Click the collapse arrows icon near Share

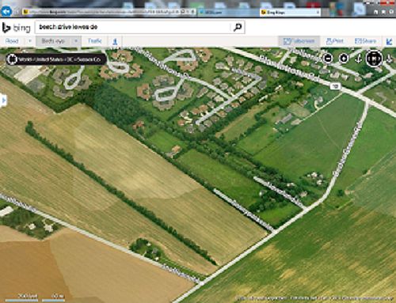coord(389,41)
